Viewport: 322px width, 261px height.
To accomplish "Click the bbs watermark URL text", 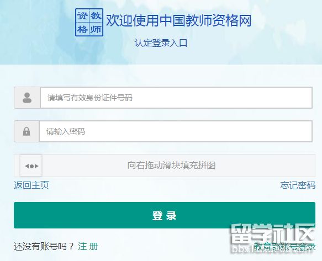I will [273, 249].
